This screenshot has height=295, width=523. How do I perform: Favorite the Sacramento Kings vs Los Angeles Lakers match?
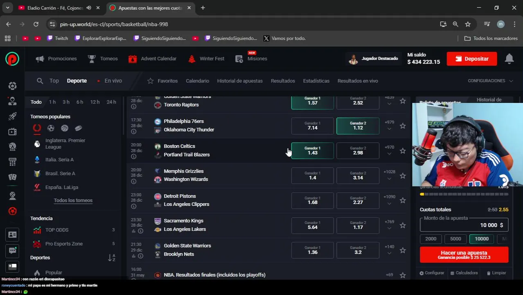pyautogui.click(x=403, y=225)
